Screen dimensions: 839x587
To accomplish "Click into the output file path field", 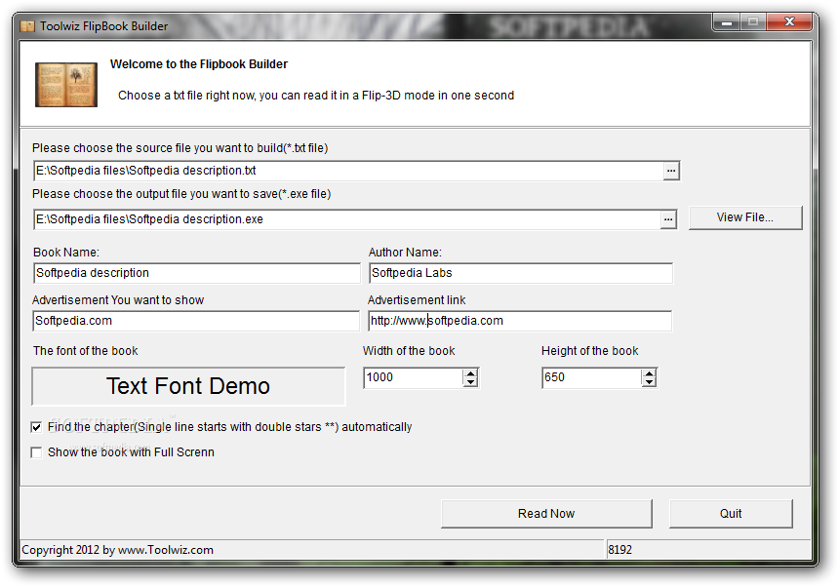I will (x=346, y=219).
